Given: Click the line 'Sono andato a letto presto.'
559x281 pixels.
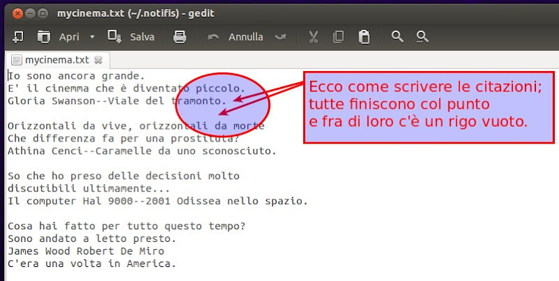Looking at the screenshot, I should (92, 238).
